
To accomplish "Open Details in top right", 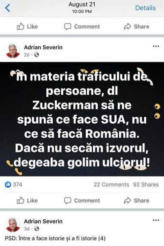I will coord(145,8).
